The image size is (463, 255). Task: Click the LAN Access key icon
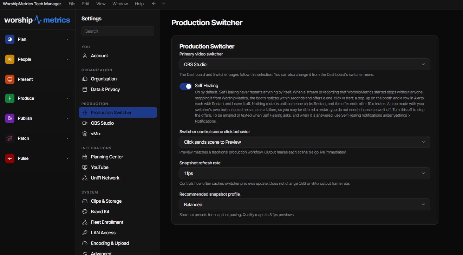[x=85, y=233]
